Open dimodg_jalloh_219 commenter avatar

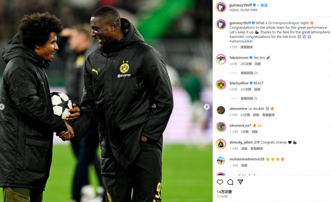tap(221, 144)
